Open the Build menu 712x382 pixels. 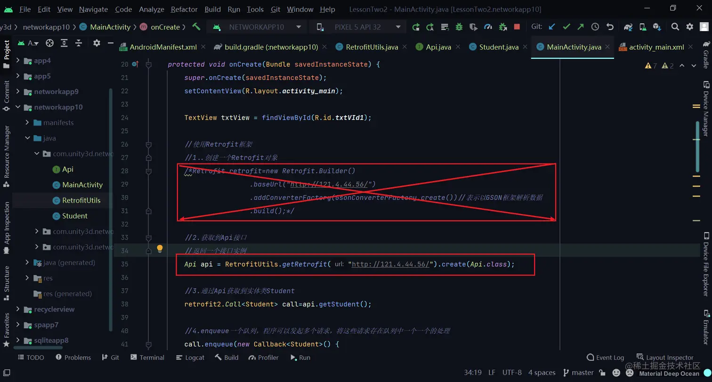point(212,9)
